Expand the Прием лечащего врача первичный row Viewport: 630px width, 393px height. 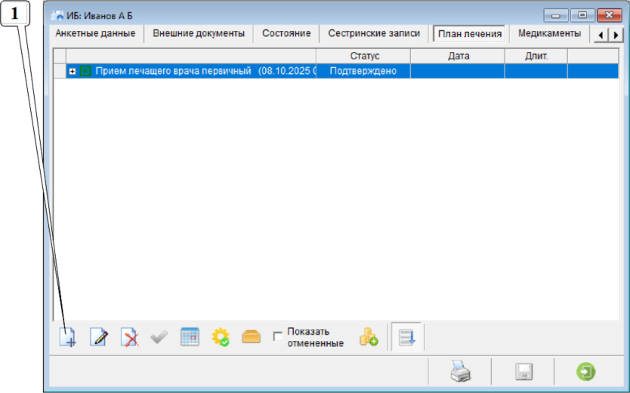click(x=73, y=71)
